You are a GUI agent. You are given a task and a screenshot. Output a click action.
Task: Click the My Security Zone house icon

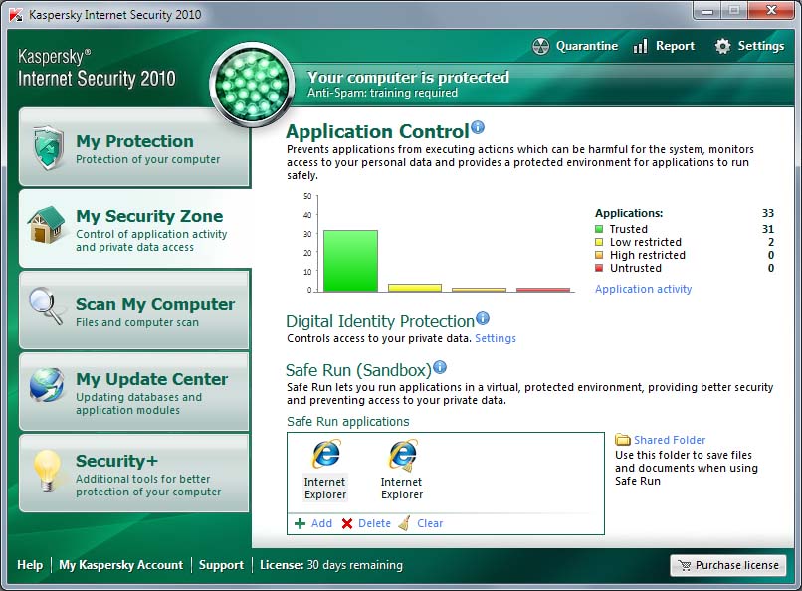[47, 225]
